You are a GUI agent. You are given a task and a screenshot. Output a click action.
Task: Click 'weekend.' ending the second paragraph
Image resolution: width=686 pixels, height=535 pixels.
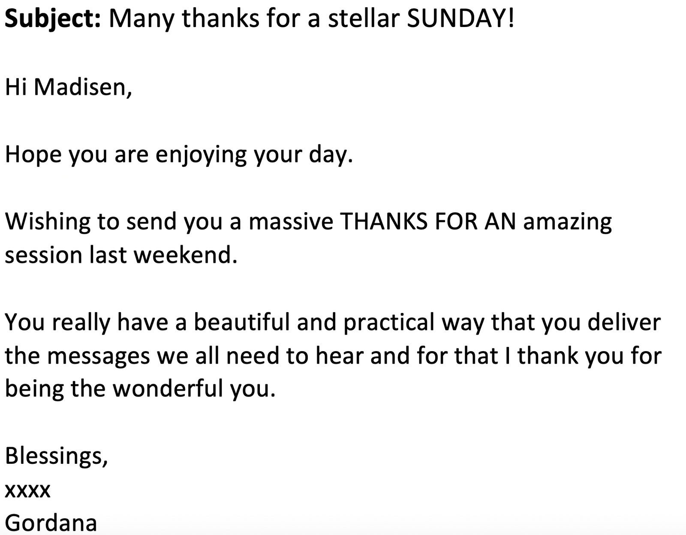coord(186,255)
